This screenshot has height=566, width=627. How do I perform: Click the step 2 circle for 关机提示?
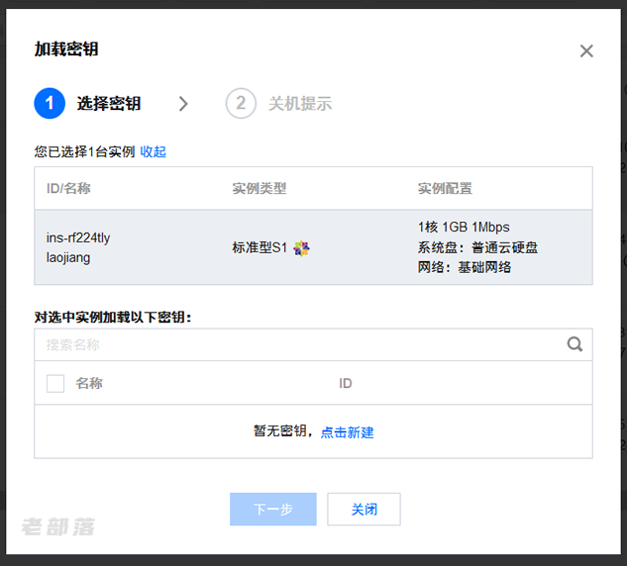(241, 104)
